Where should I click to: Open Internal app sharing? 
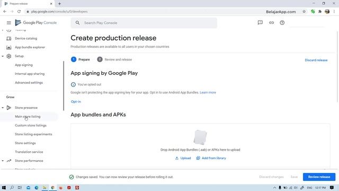30,74
